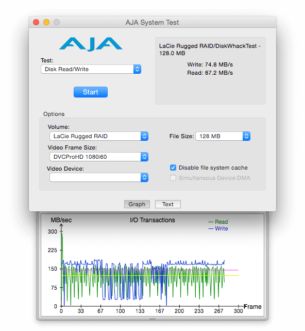305x331 pixels.
Task: Click the Frame axis label
Action: tap(252, 307)
